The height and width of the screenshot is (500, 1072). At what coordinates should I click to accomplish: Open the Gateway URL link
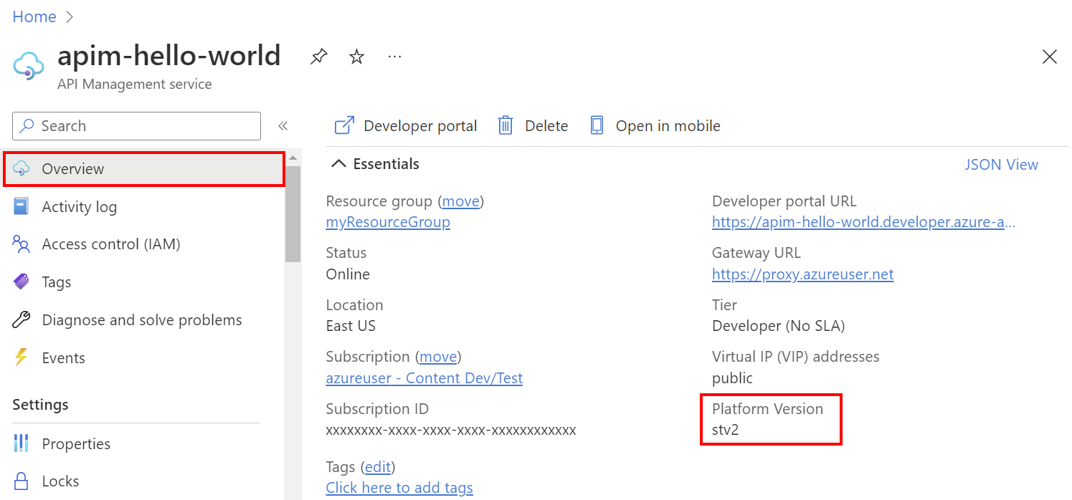(802, 274)
